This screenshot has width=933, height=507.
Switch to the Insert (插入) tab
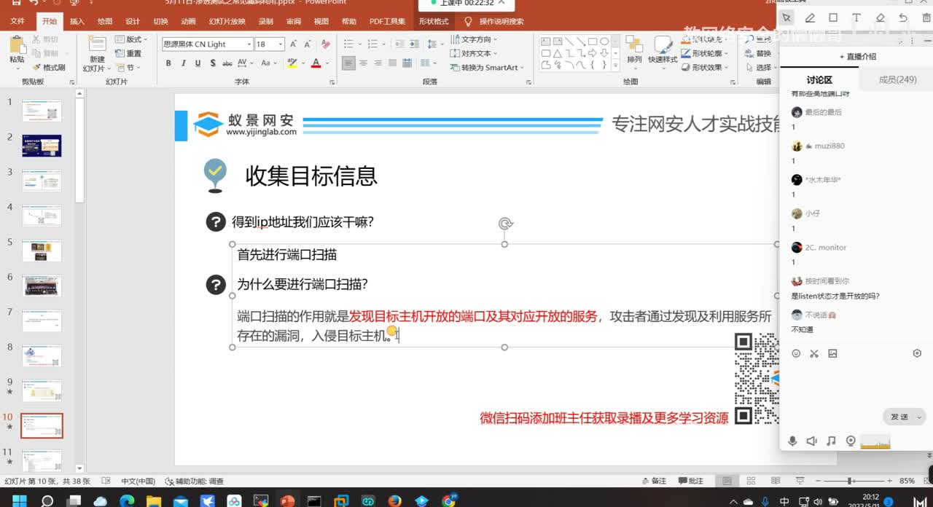pos(77,21)
